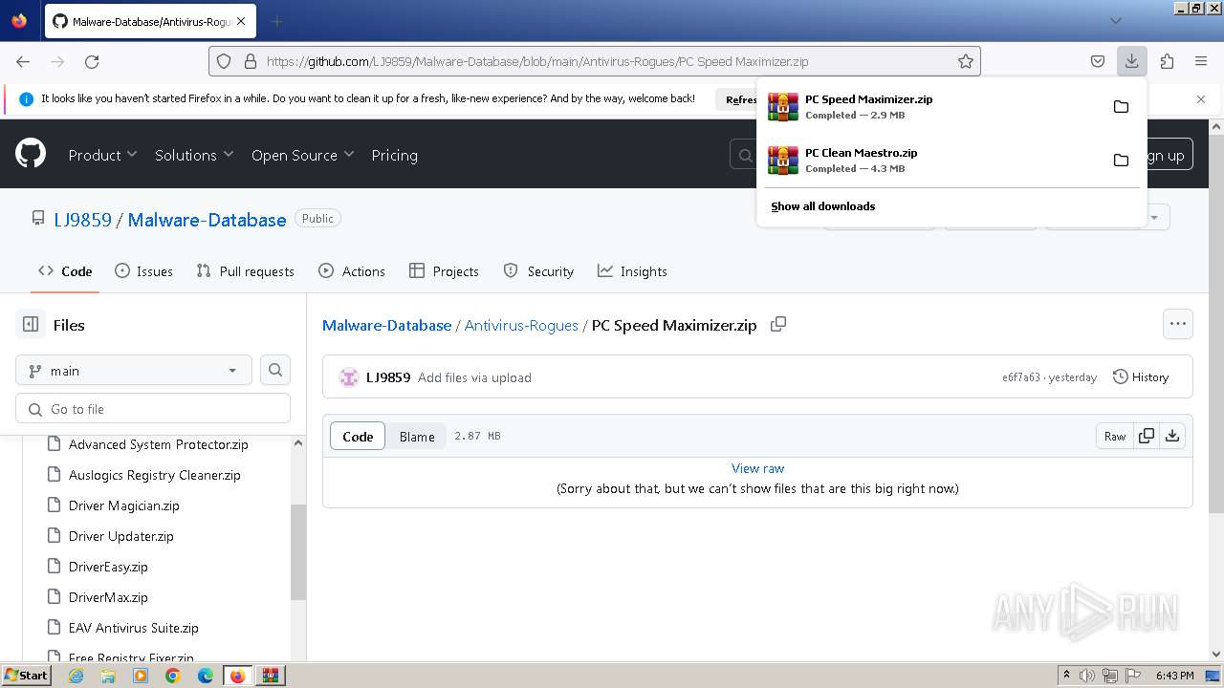This screenshot has width=1224, height=688.
Task: Open the Insights tab
Action: (632, 271)
